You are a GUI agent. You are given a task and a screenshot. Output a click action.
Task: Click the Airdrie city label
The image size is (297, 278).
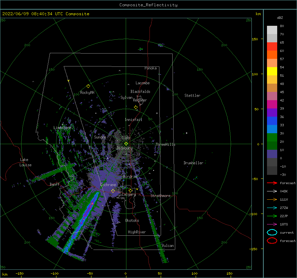pyautogui.click(x=130, y=177)
